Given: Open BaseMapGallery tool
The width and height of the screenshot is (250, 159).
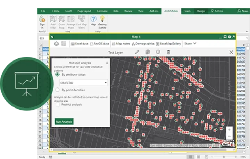Looking at the screenshot, I should tap(168, 44).
